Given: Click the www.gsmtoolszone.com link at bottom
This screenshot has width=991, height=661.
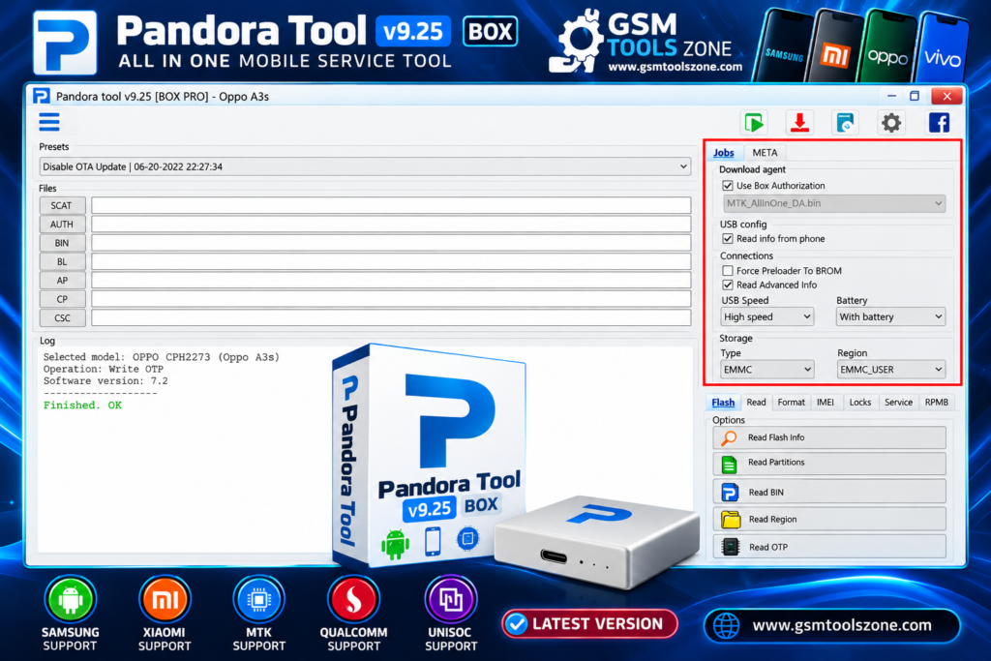Looking at the screenshot, I should pos(842,625).
